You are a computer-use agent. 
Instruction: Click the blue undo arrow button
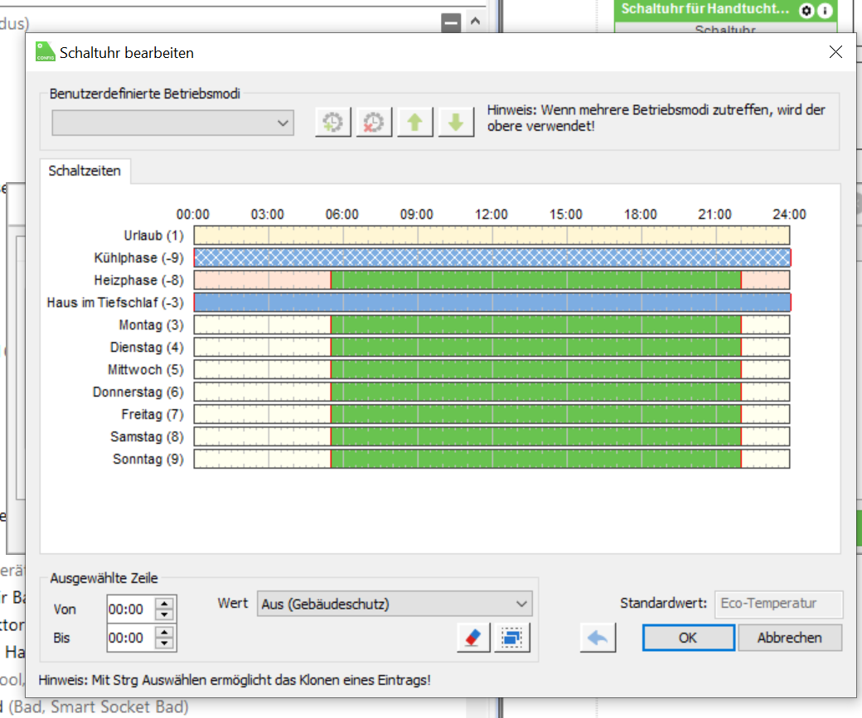click(598, 638)
